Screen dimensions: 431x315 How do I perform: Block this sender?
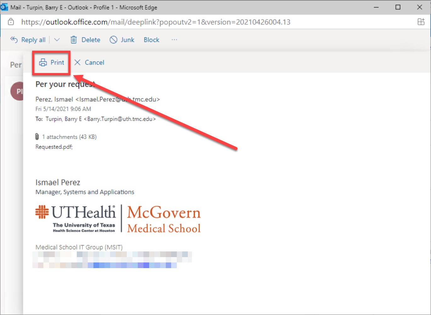click(151, 40)
